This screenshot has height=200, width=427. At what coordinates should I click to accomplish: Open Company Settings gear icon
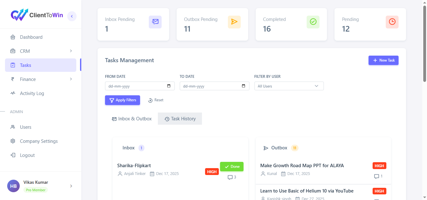13,141
